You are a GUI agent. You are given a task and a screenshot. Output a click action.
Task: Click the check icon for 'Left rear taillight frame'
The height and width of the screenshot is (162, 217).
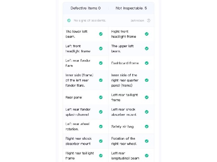(x=146, y=98)
